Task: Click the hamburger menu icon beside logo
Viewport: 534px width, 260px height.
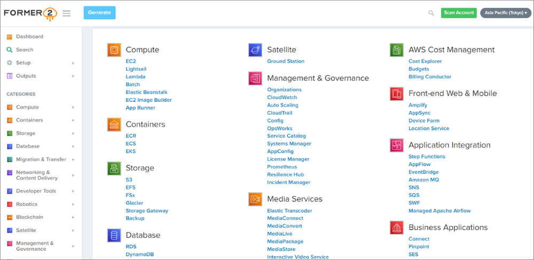Action: point(67,13)
